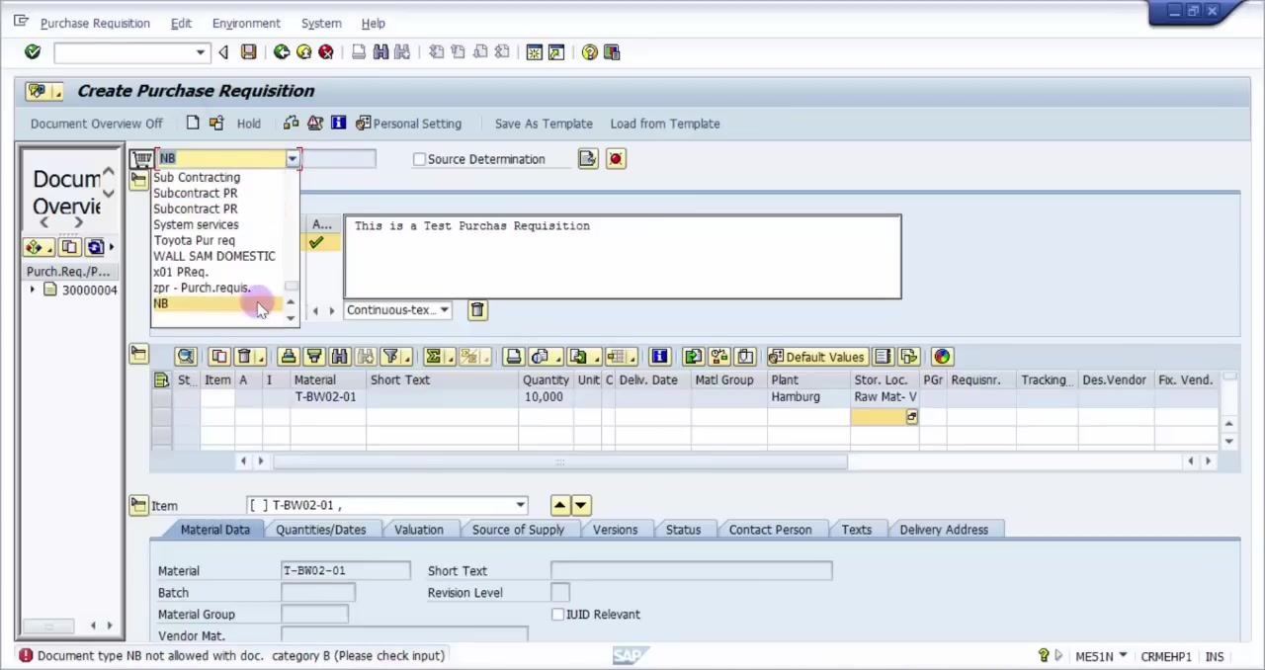Click the green Enter checkmark icon
This screenshot has height=670, width=1265.
tap(33, 52)
